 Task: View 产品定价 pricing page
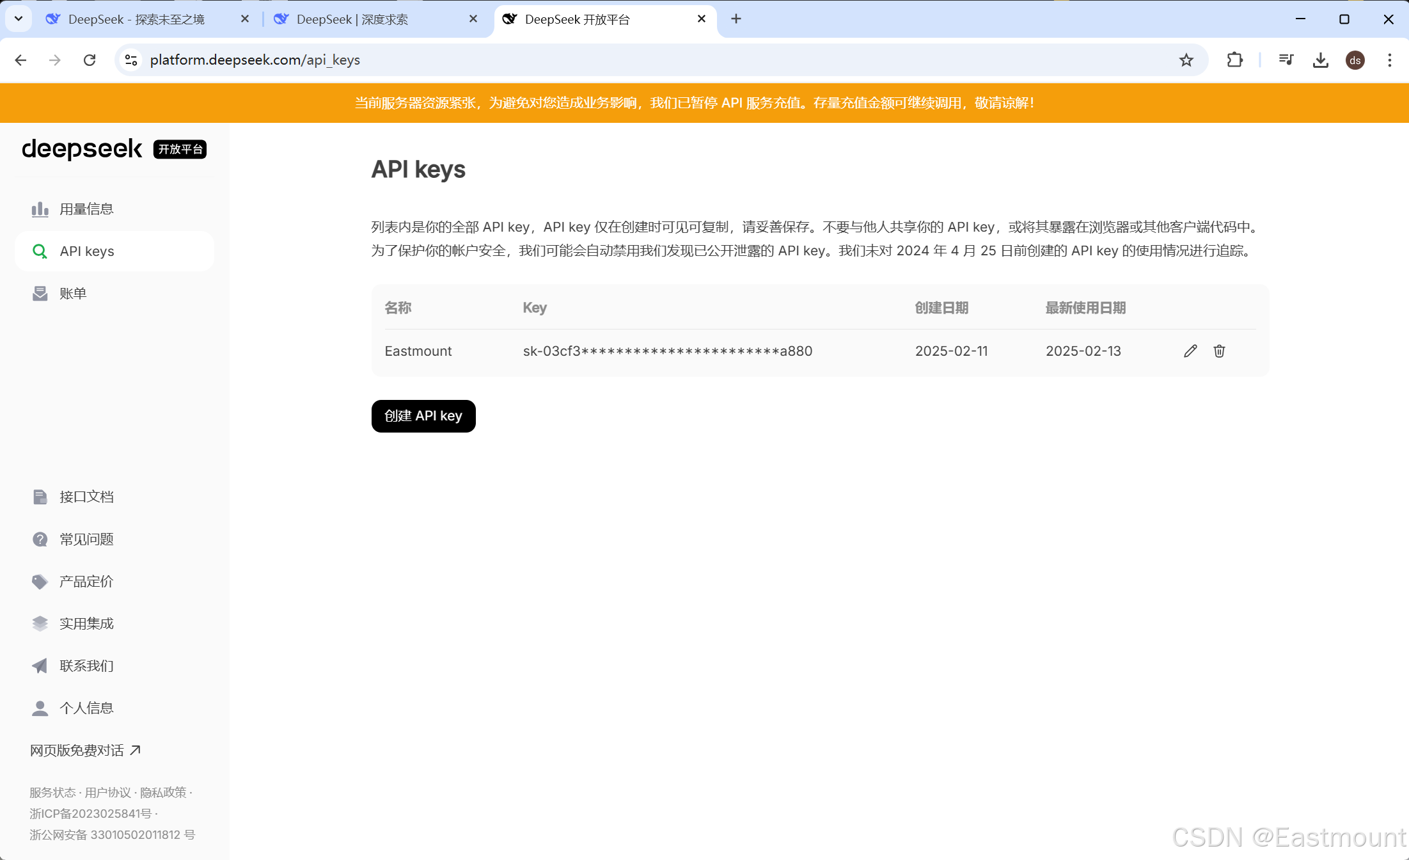click(86, 581)
